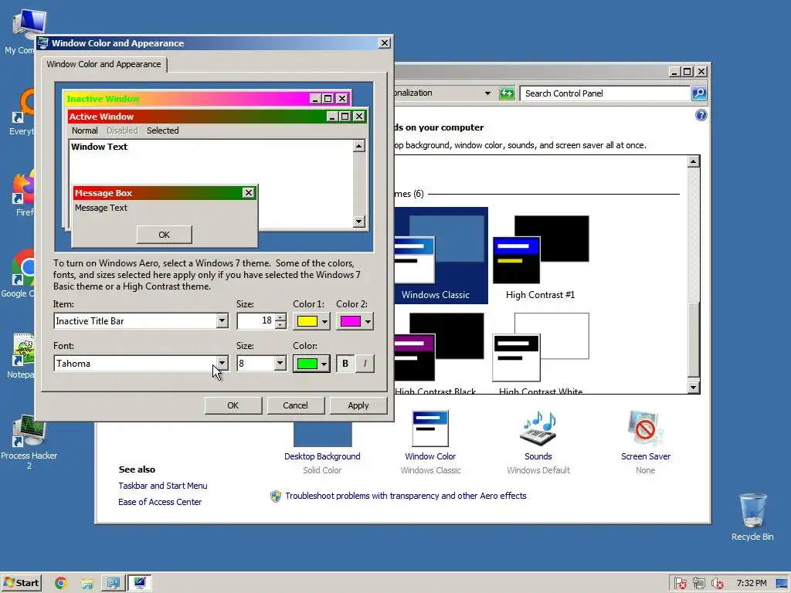
Task: Open the folder icon in taskbar
Action: point(87,583)
